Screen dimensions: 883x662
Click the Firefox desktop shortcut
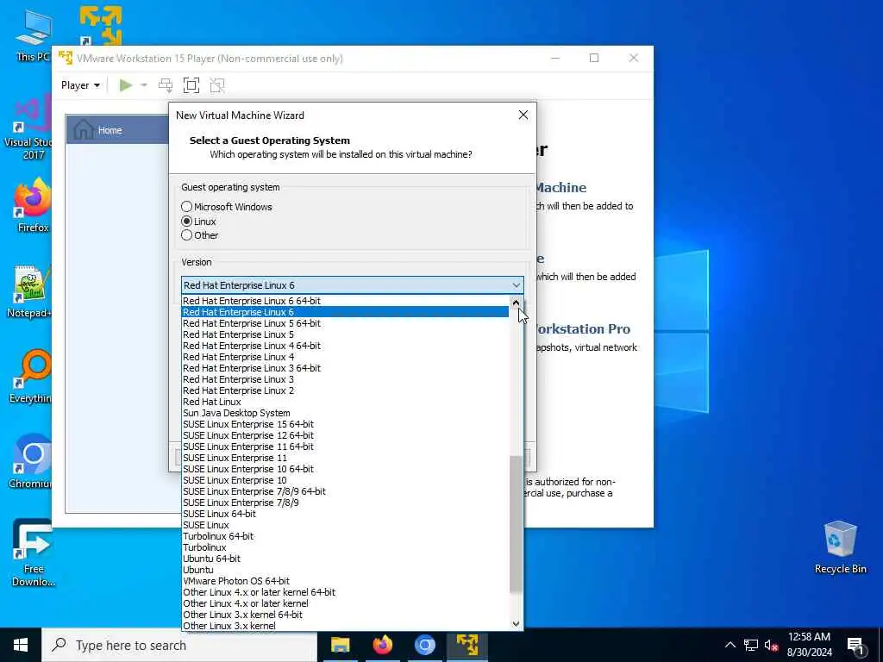pos(33,206)
